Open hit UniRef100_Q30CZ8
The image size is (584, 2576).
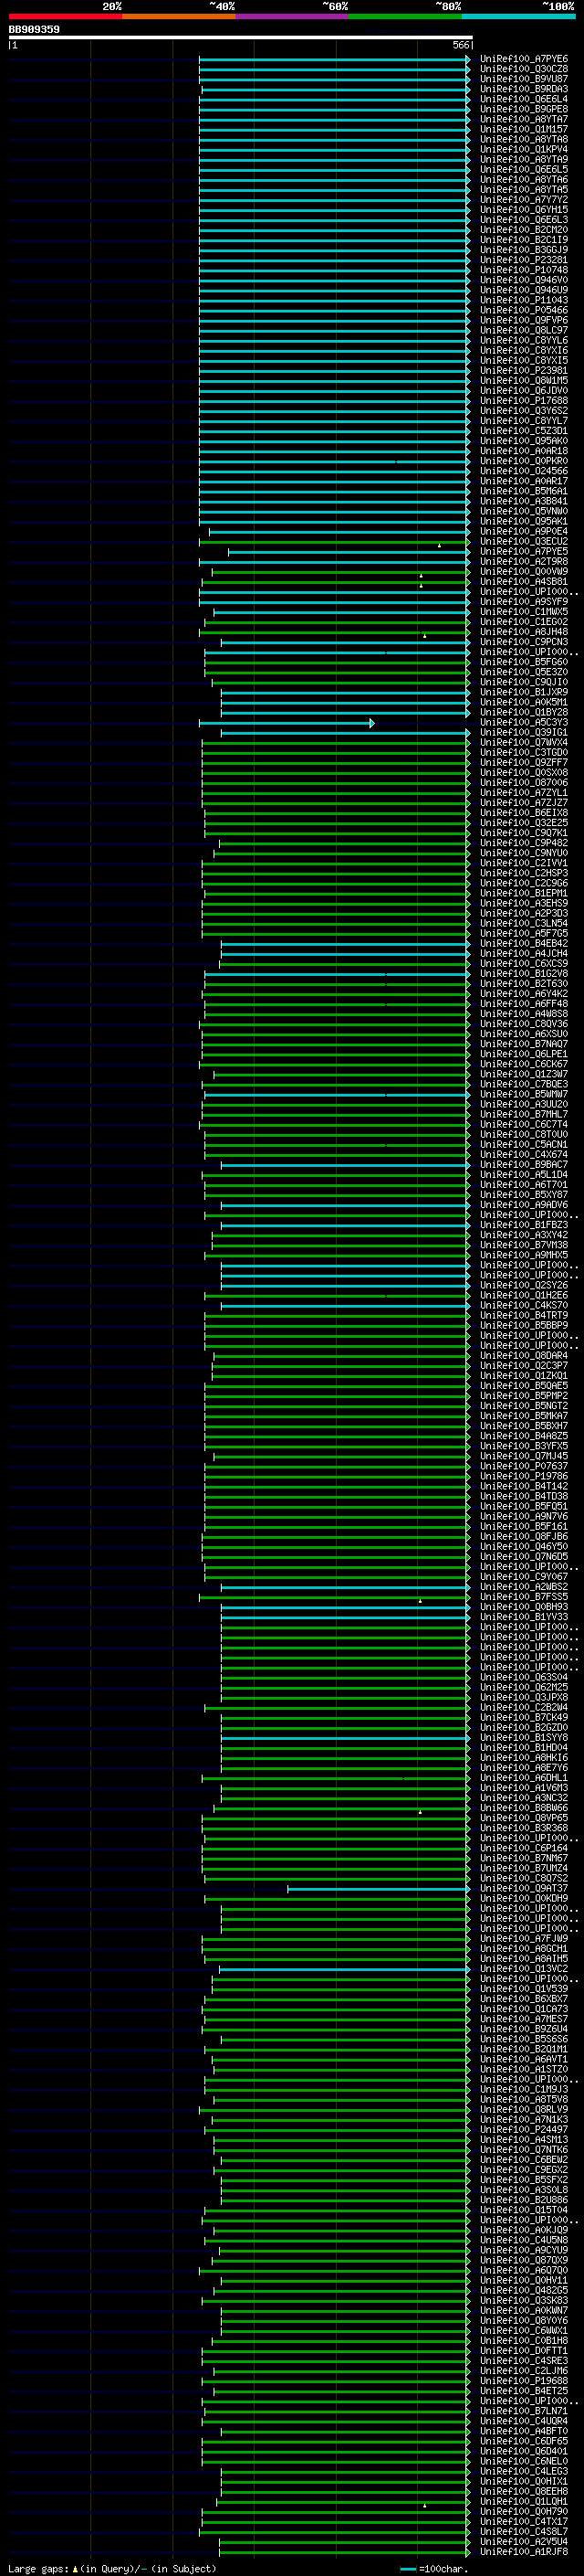524,69
